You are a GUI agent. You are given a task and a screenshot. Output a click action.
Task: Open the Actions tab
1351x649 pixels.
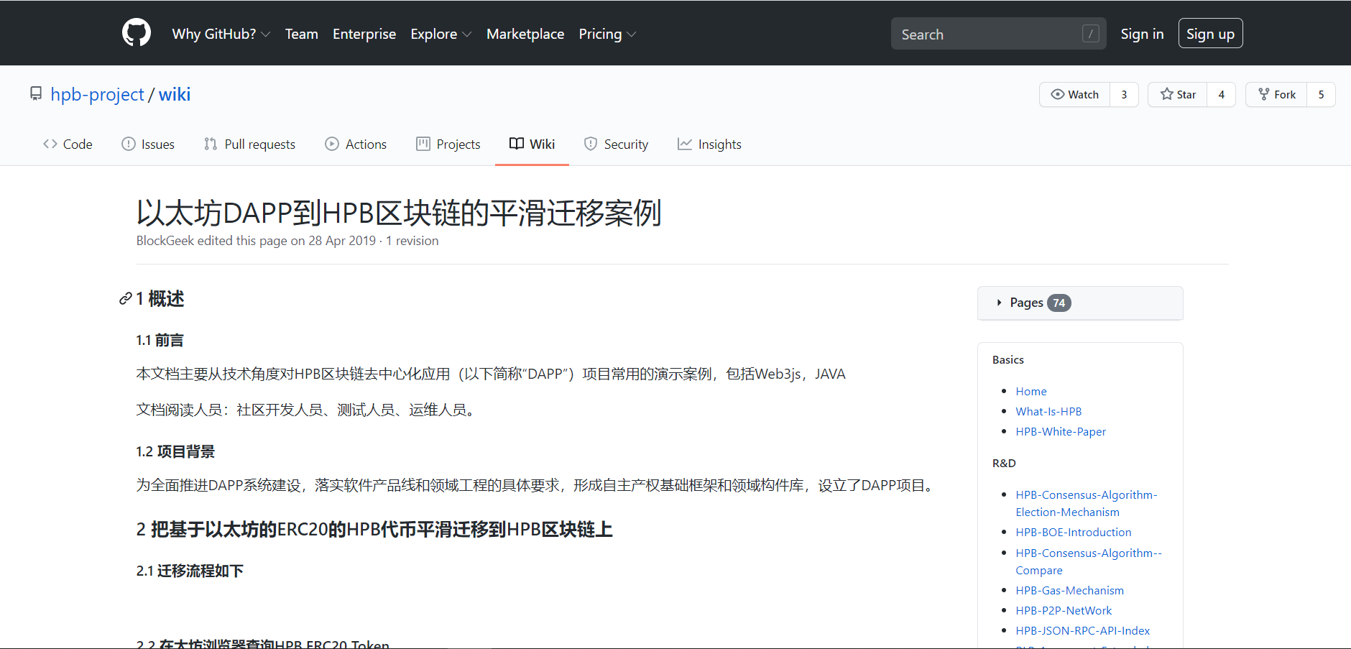[356, 144]
